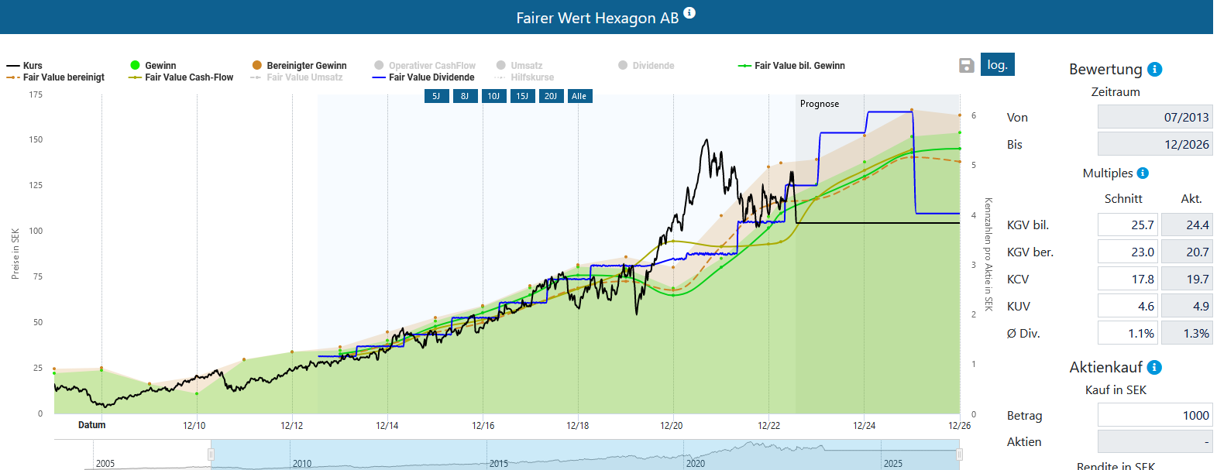
Task: Click the left handle of range navigator
Action: (x=211, y=455)
